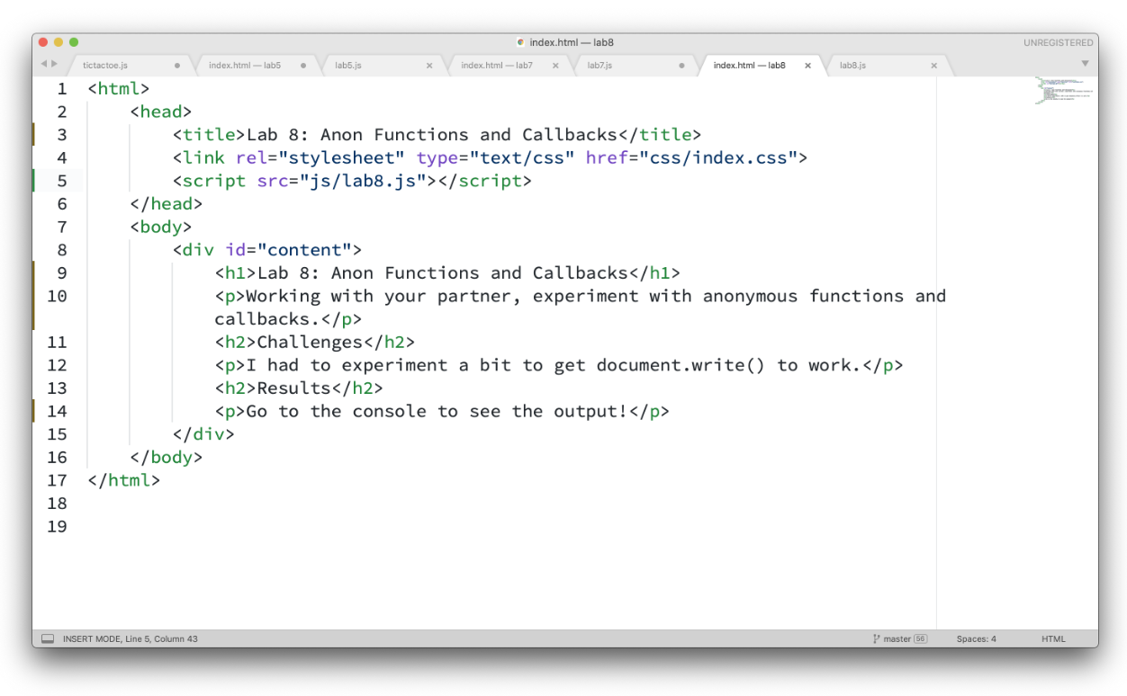
Task: Click the opening <body> tag on line 7
Action: (x=161, y=227)
